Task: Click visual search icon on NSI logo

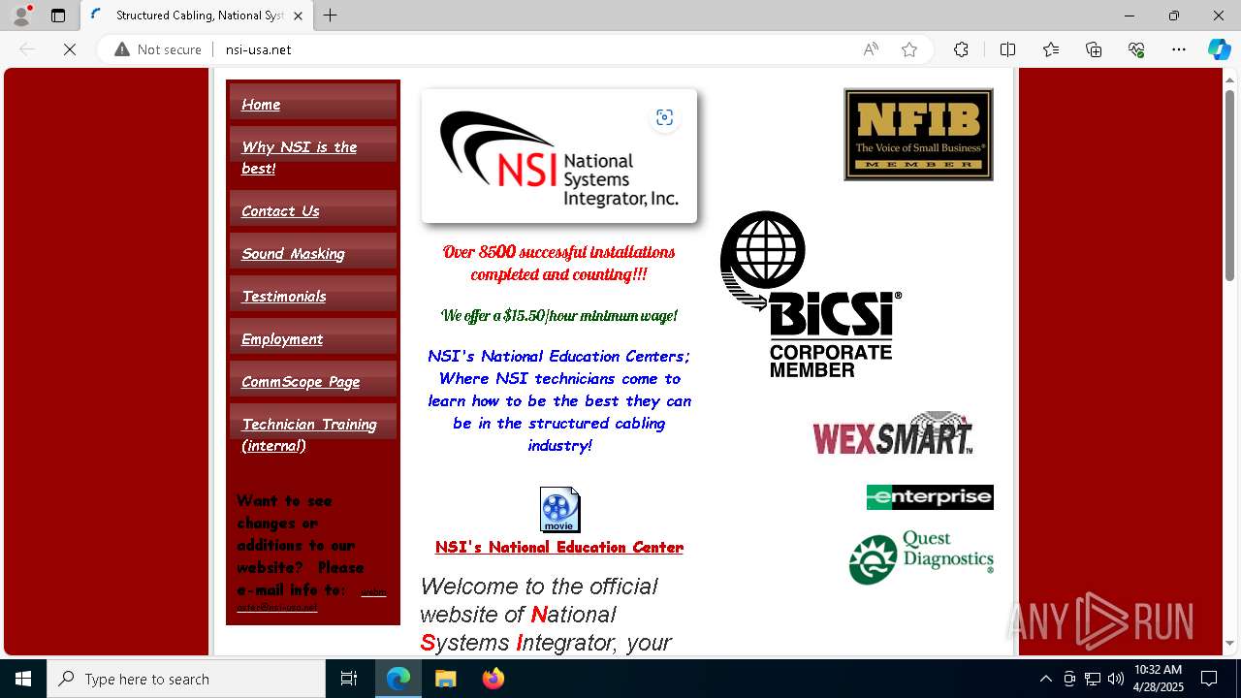Action: click(664, 117)
